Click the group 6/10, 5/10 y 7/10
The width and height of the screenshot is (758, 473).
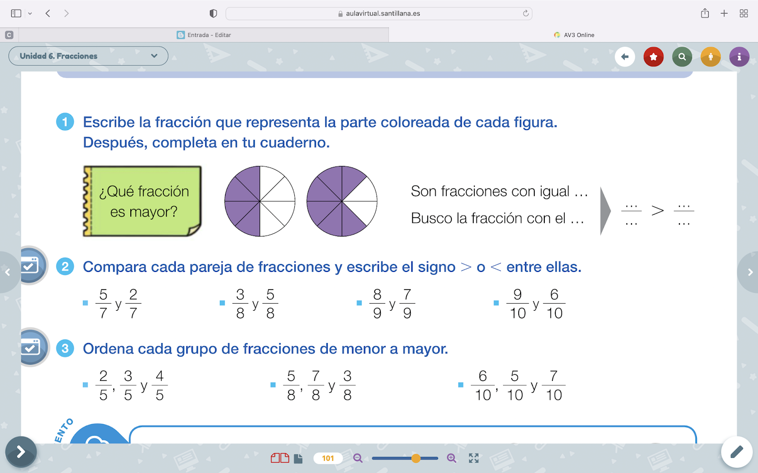[x=518, y=385]
